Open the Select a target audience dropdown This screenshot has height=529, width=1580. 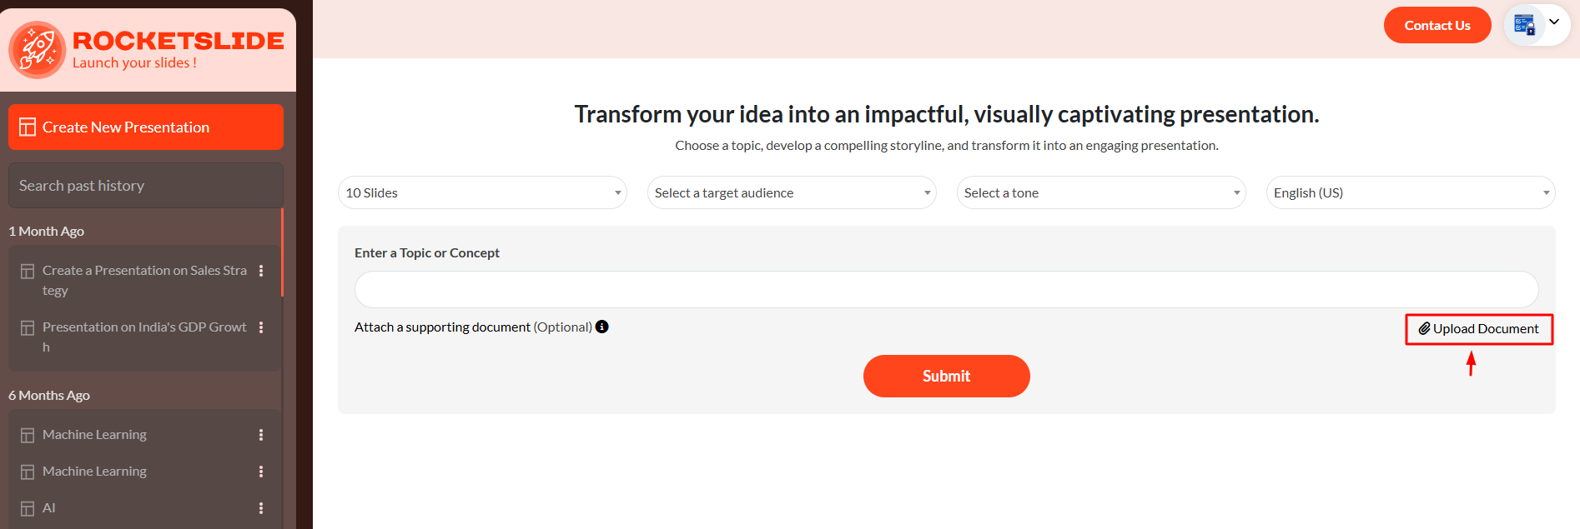click(792, 192)
